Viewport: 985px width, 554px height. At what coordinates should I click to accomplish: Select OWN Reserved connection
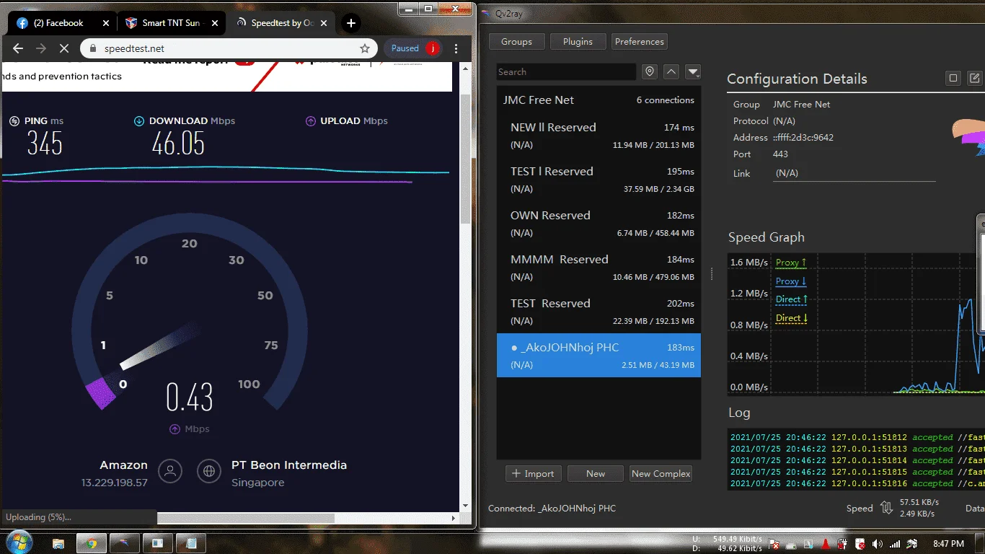click(x=598, y=224)
